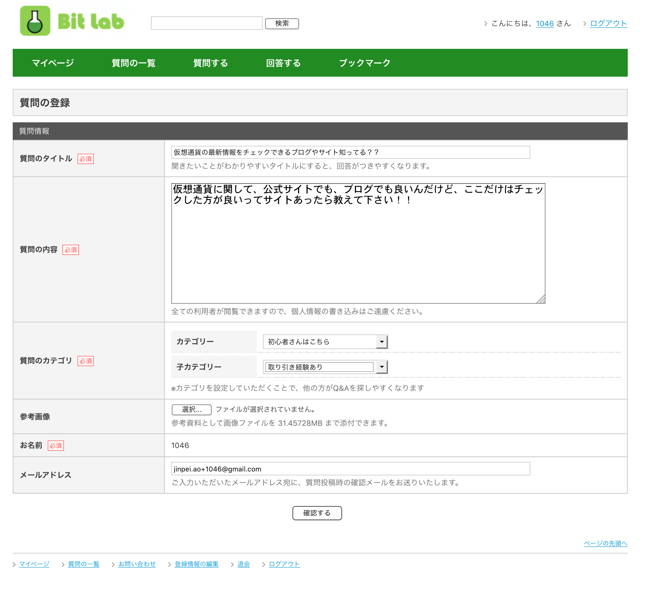
Task: Open the 質問の一覧 navigation menu
Action: click(133, 63)
